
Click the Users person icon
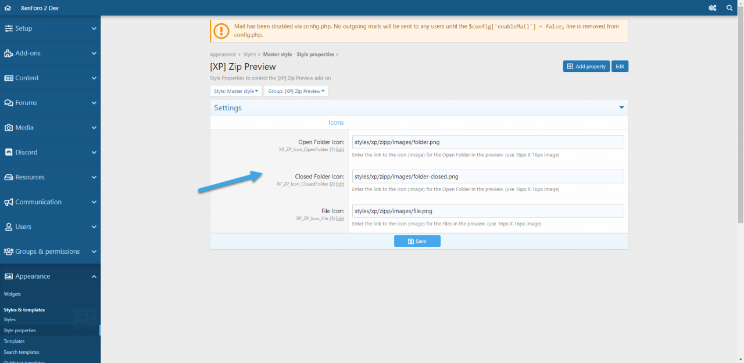coord(9,227)
